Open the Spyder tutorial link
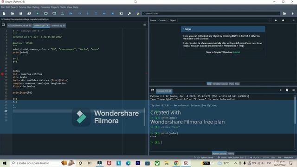This screenshot has width=297, height=167. (x=236, y=52)
